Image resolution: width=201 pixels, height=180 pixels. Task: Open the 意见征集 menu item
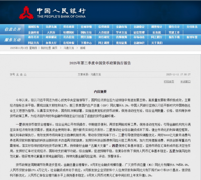pyautogui.click(x=122, y=43)
